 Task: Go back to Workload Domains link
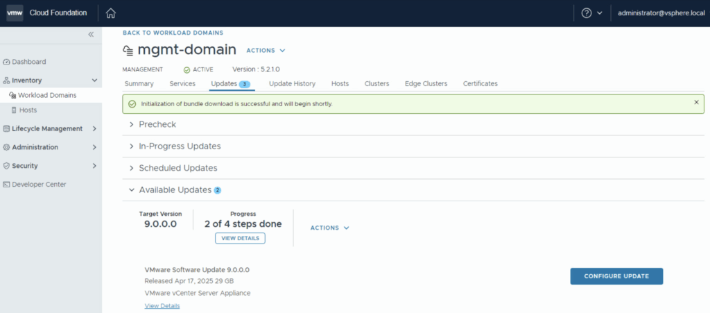click(x=173, y=33)
